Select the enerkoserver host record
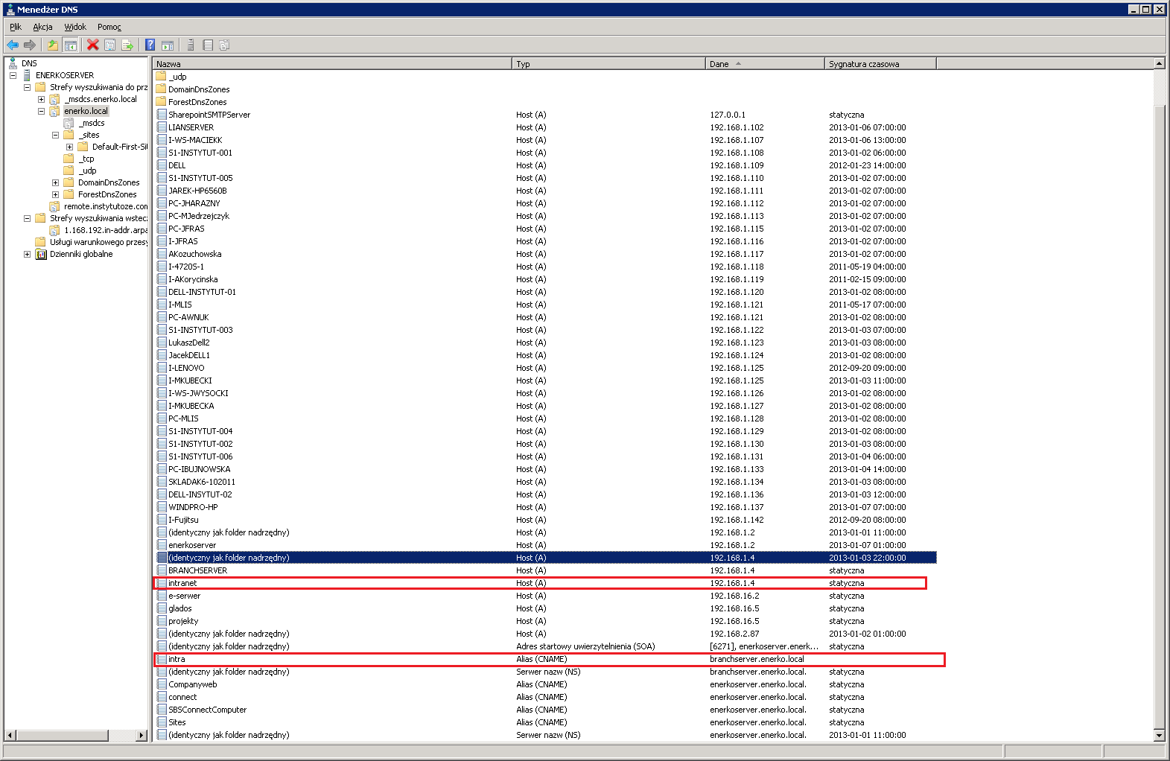This screenshot has height=761, width=1170. [x=545, y=545]
